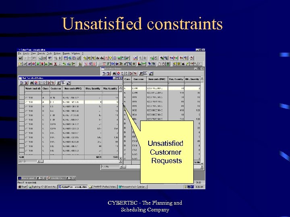Open the Windows Start menu
This screenshot has height=217, width=290.
[x=23, y=187]
